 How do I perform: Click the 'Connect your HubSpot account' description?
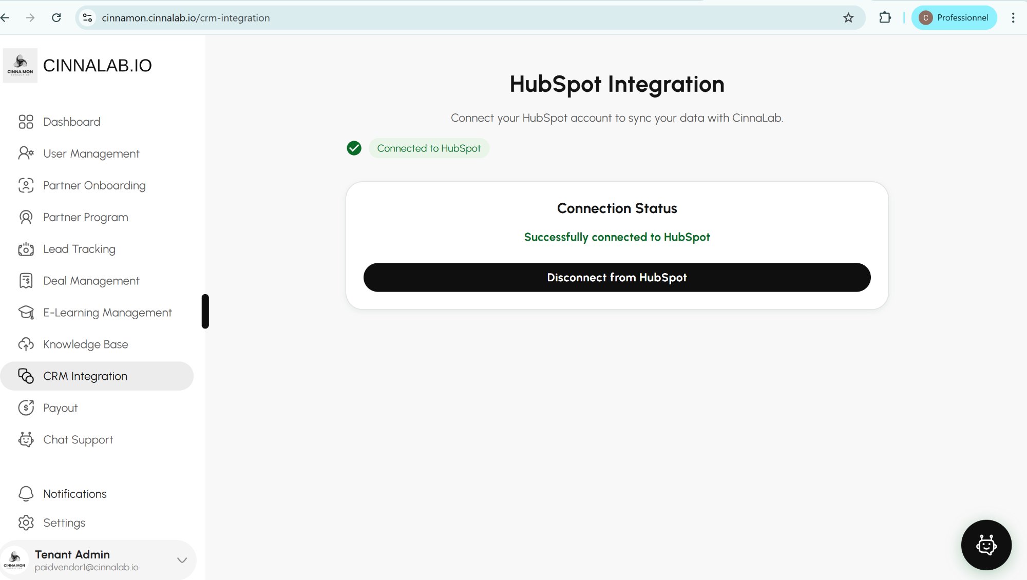[617, 118]
